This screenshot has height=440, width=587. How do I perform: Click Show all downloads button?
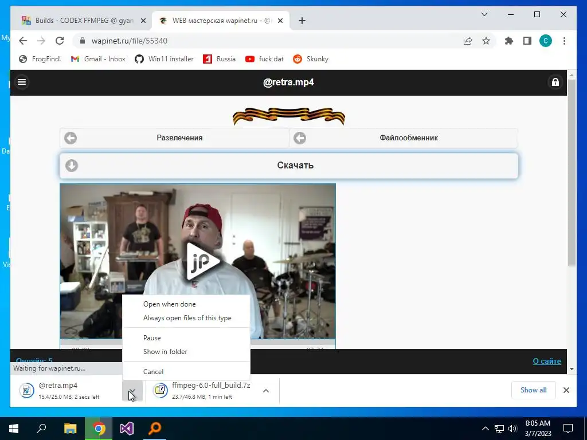[533, 390]
